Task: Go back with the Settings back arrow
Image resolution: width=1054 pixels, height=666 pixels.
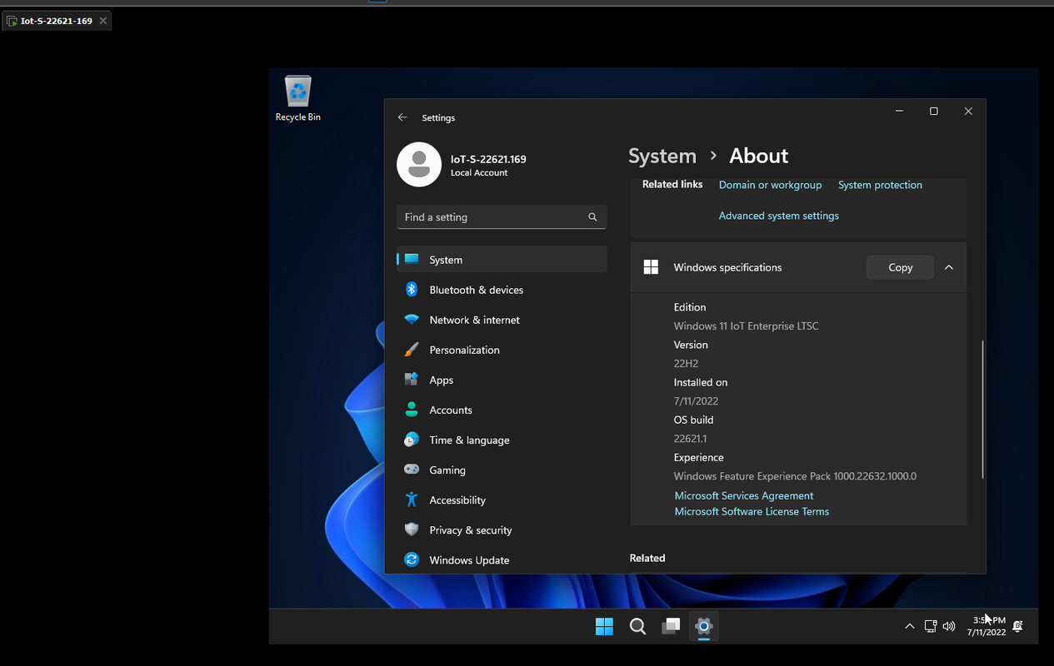Action: (x=402, y=117)
